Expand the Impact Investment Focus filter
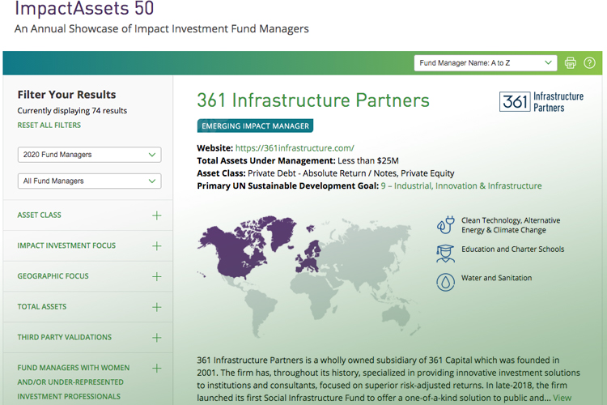Image resolution: width=607 pixels, height=405 pixels. pyautogui.click(x=156, y=245)
